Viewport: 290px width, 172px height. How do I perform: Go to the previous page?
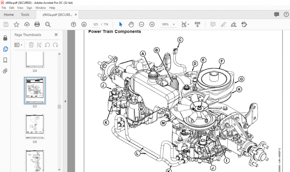[x=73, y=24]
